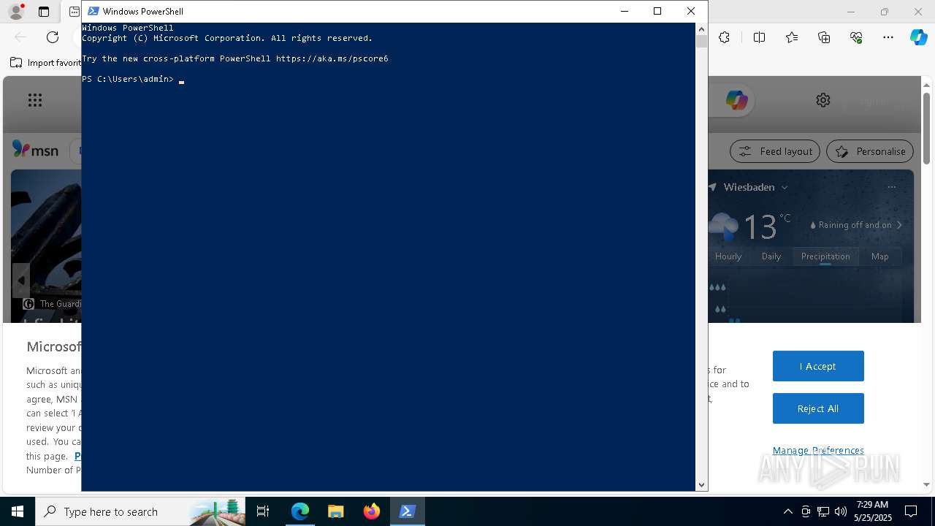Open File Explorer from taskbar
Screen dimensions: 935x526
tap(335, 511)
